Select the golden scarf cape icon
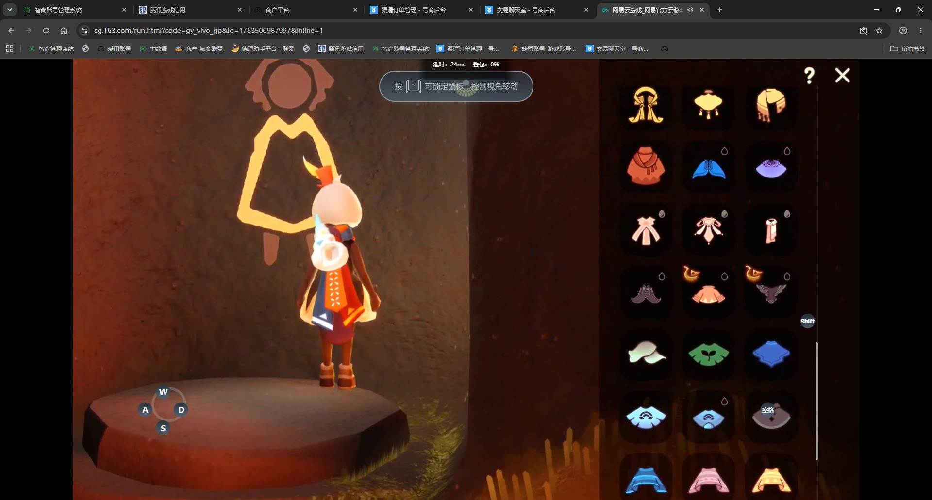This screenshot has width=932, height=500. point(770,105)
